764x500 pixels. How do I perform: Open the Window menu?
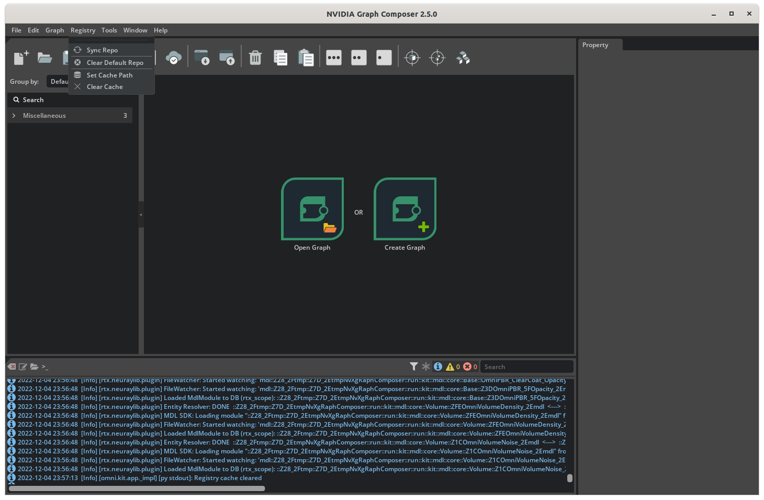tap(136, 30)
